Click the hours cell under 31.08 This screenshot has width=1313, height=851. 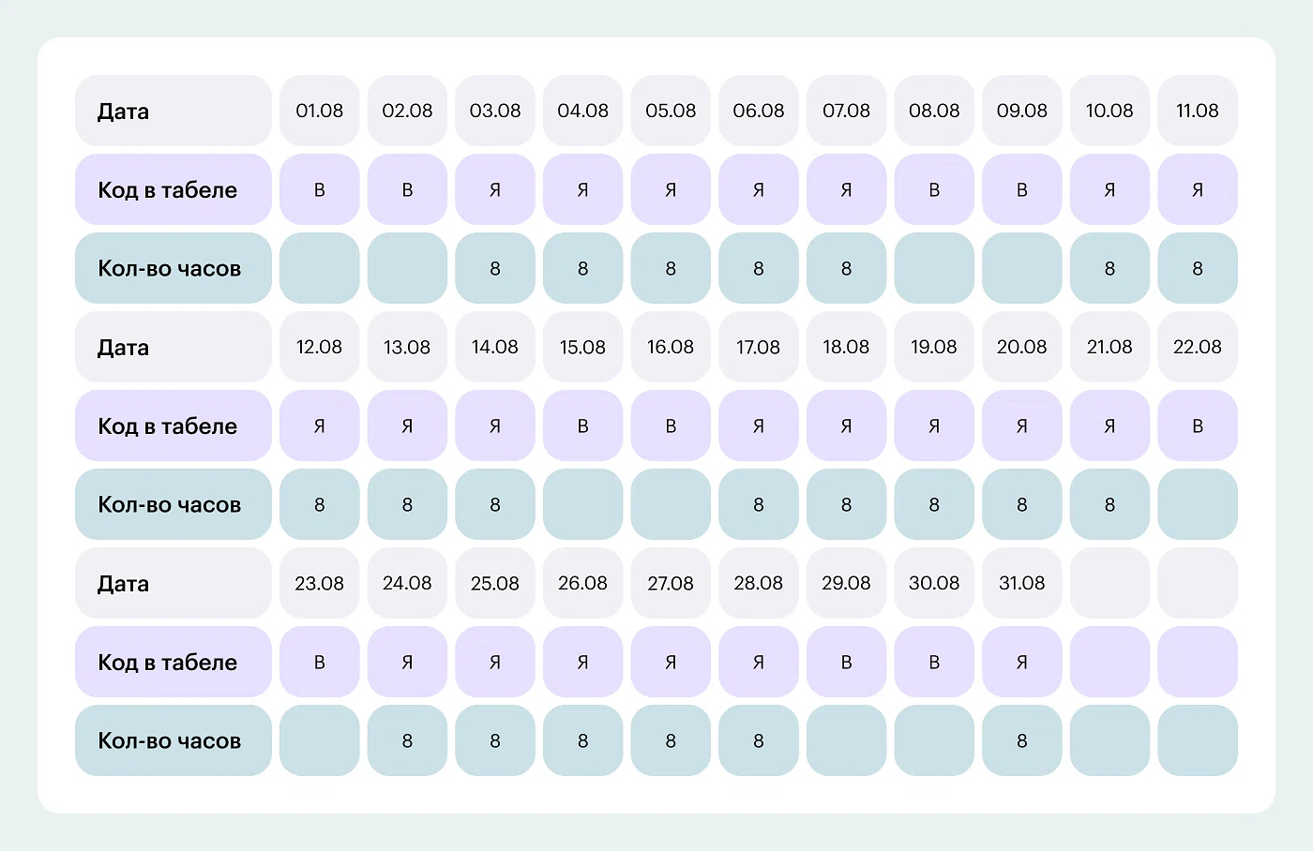point(1021,740)
